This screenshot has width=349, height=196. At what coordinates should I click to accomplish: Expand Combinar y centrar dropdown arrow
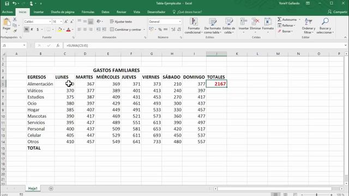click(x=144, y=29)
